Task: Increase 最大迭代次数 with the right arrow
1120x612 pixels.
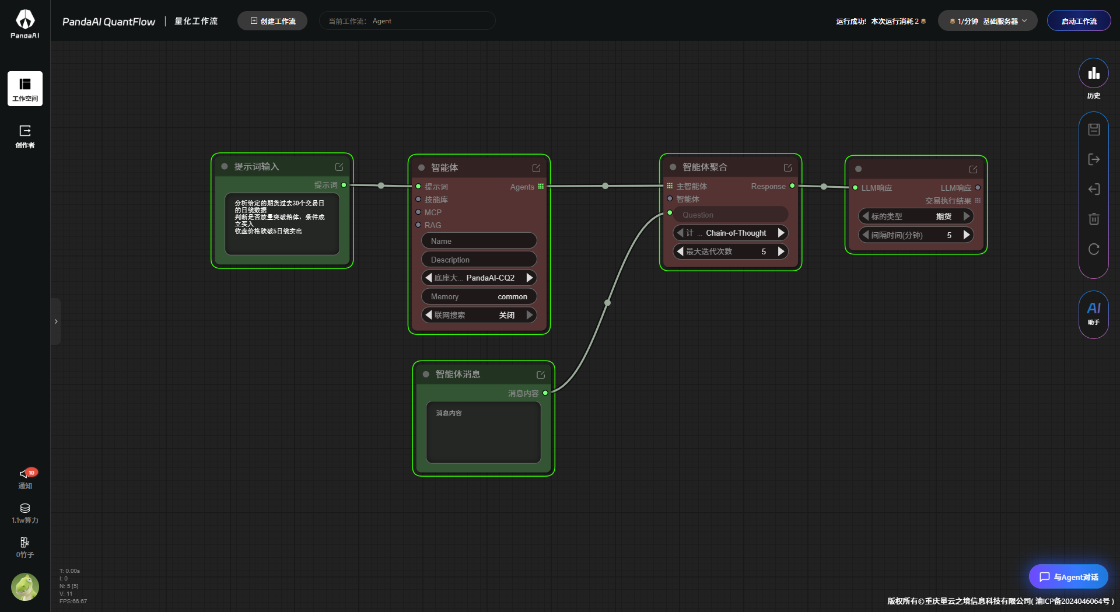Action: (x=781, y=251)
